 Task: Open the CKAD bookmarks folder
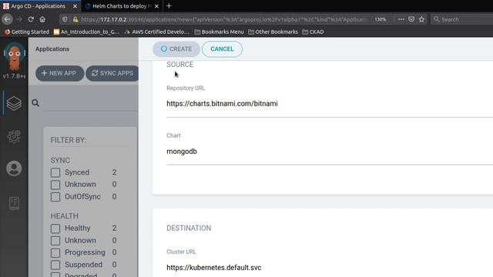[313, 32]
